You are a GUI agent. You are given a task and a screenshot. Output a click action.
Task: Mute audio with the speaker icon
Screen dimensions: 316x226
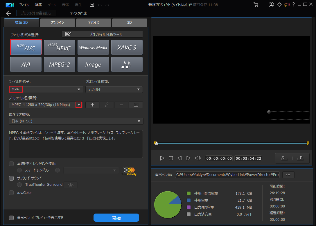[199, 158]
